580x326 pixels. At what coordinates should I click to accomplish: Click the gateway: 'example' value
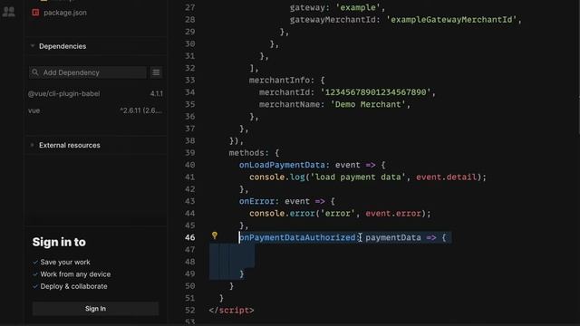[x=358, y=7]
